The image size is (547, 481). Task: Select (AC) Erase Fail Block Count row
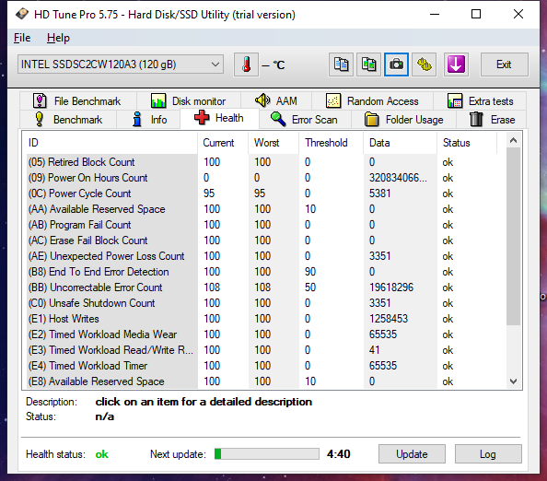coord(262,240)
